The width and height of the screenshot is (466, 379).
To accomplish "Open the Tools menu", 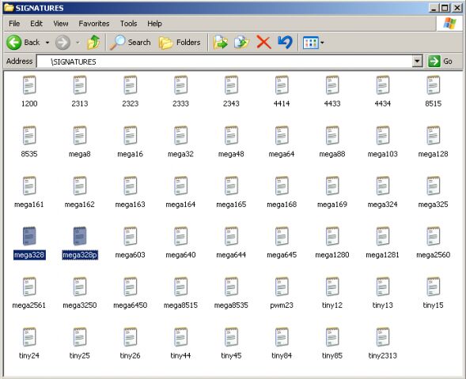I will click(128, 24).
